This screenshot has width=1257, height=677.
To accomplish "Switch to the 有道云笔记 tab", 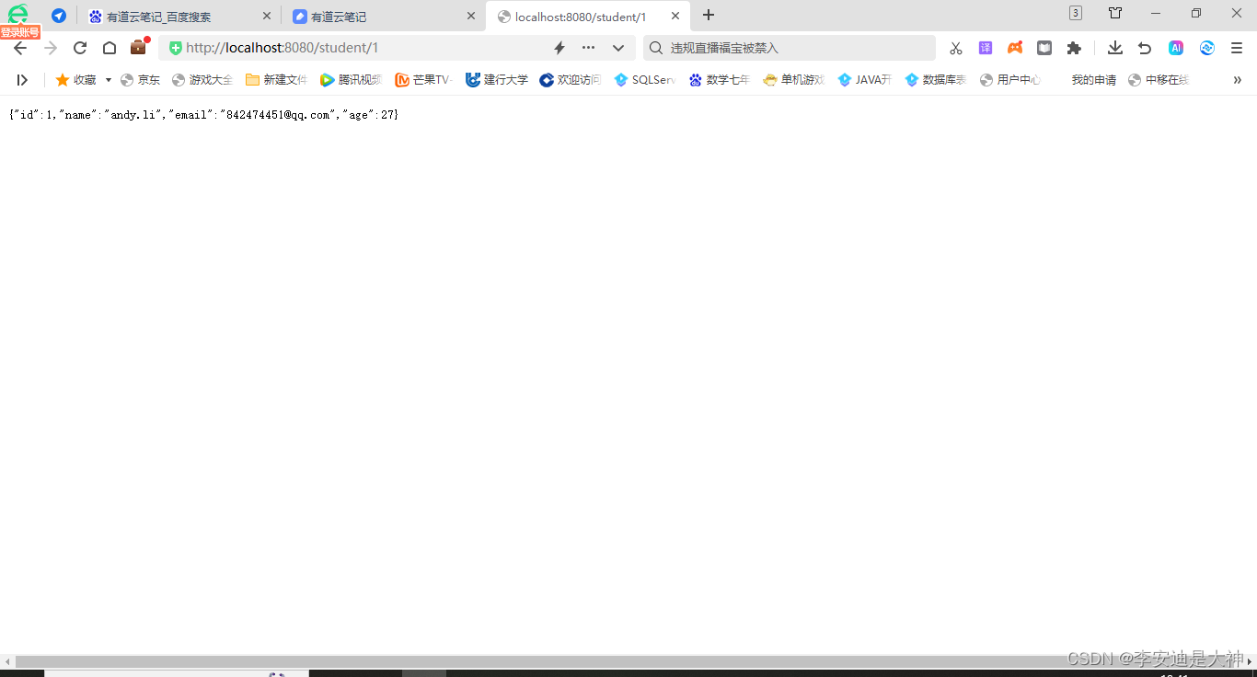I will pos(384,17).
